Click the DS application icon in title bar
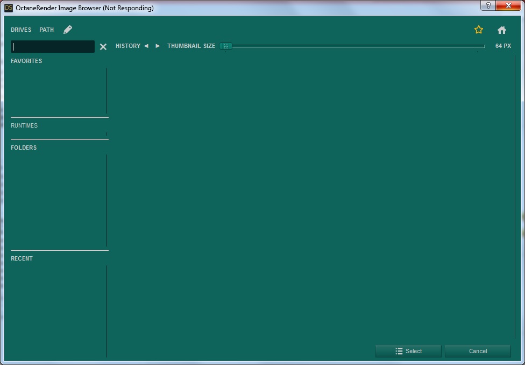 click(9, 8)
